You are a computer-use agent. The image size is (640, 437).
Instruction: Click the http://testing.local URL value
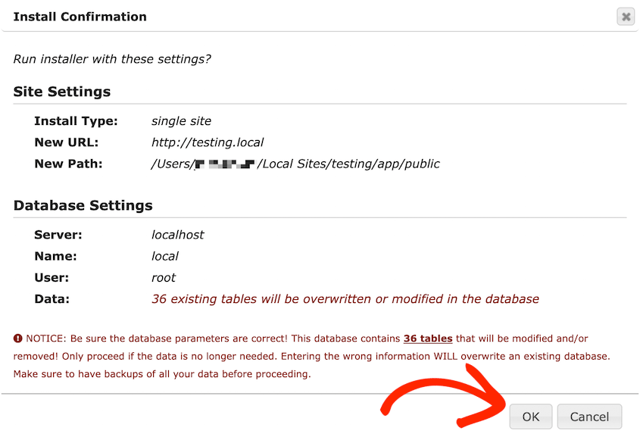click(208, 142)
